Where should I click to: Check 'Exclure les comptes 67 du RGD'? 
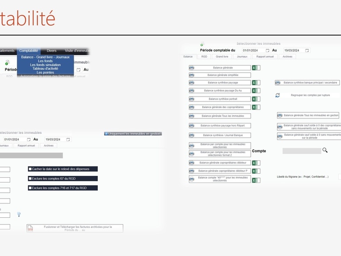coord(30,179)
